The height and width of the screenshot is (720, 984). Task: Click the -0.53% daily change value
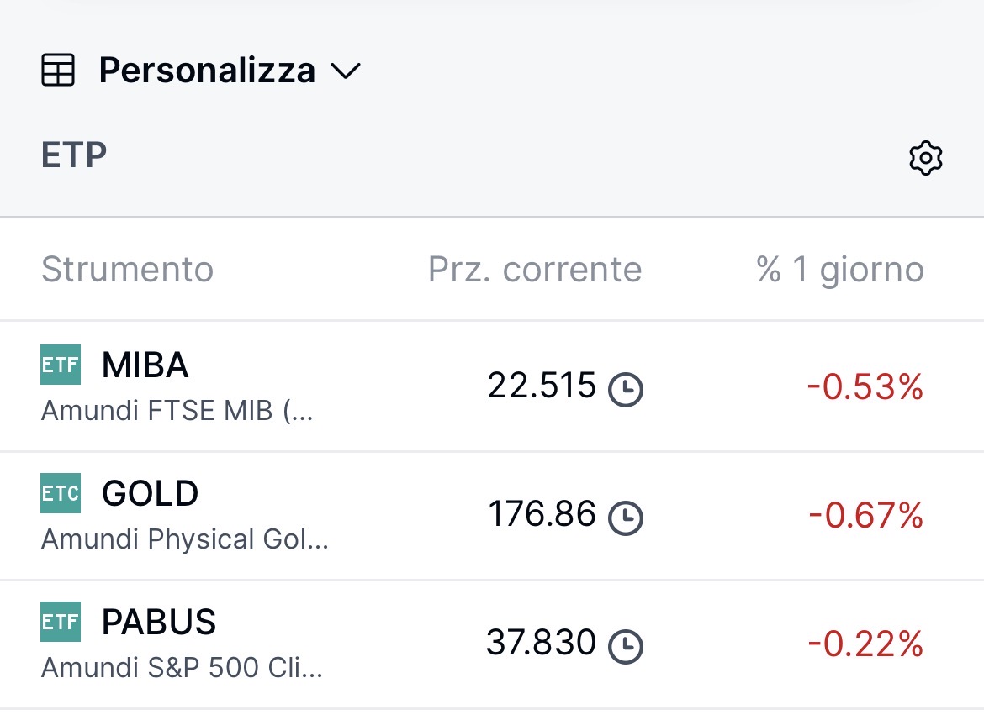click(865, 387)
